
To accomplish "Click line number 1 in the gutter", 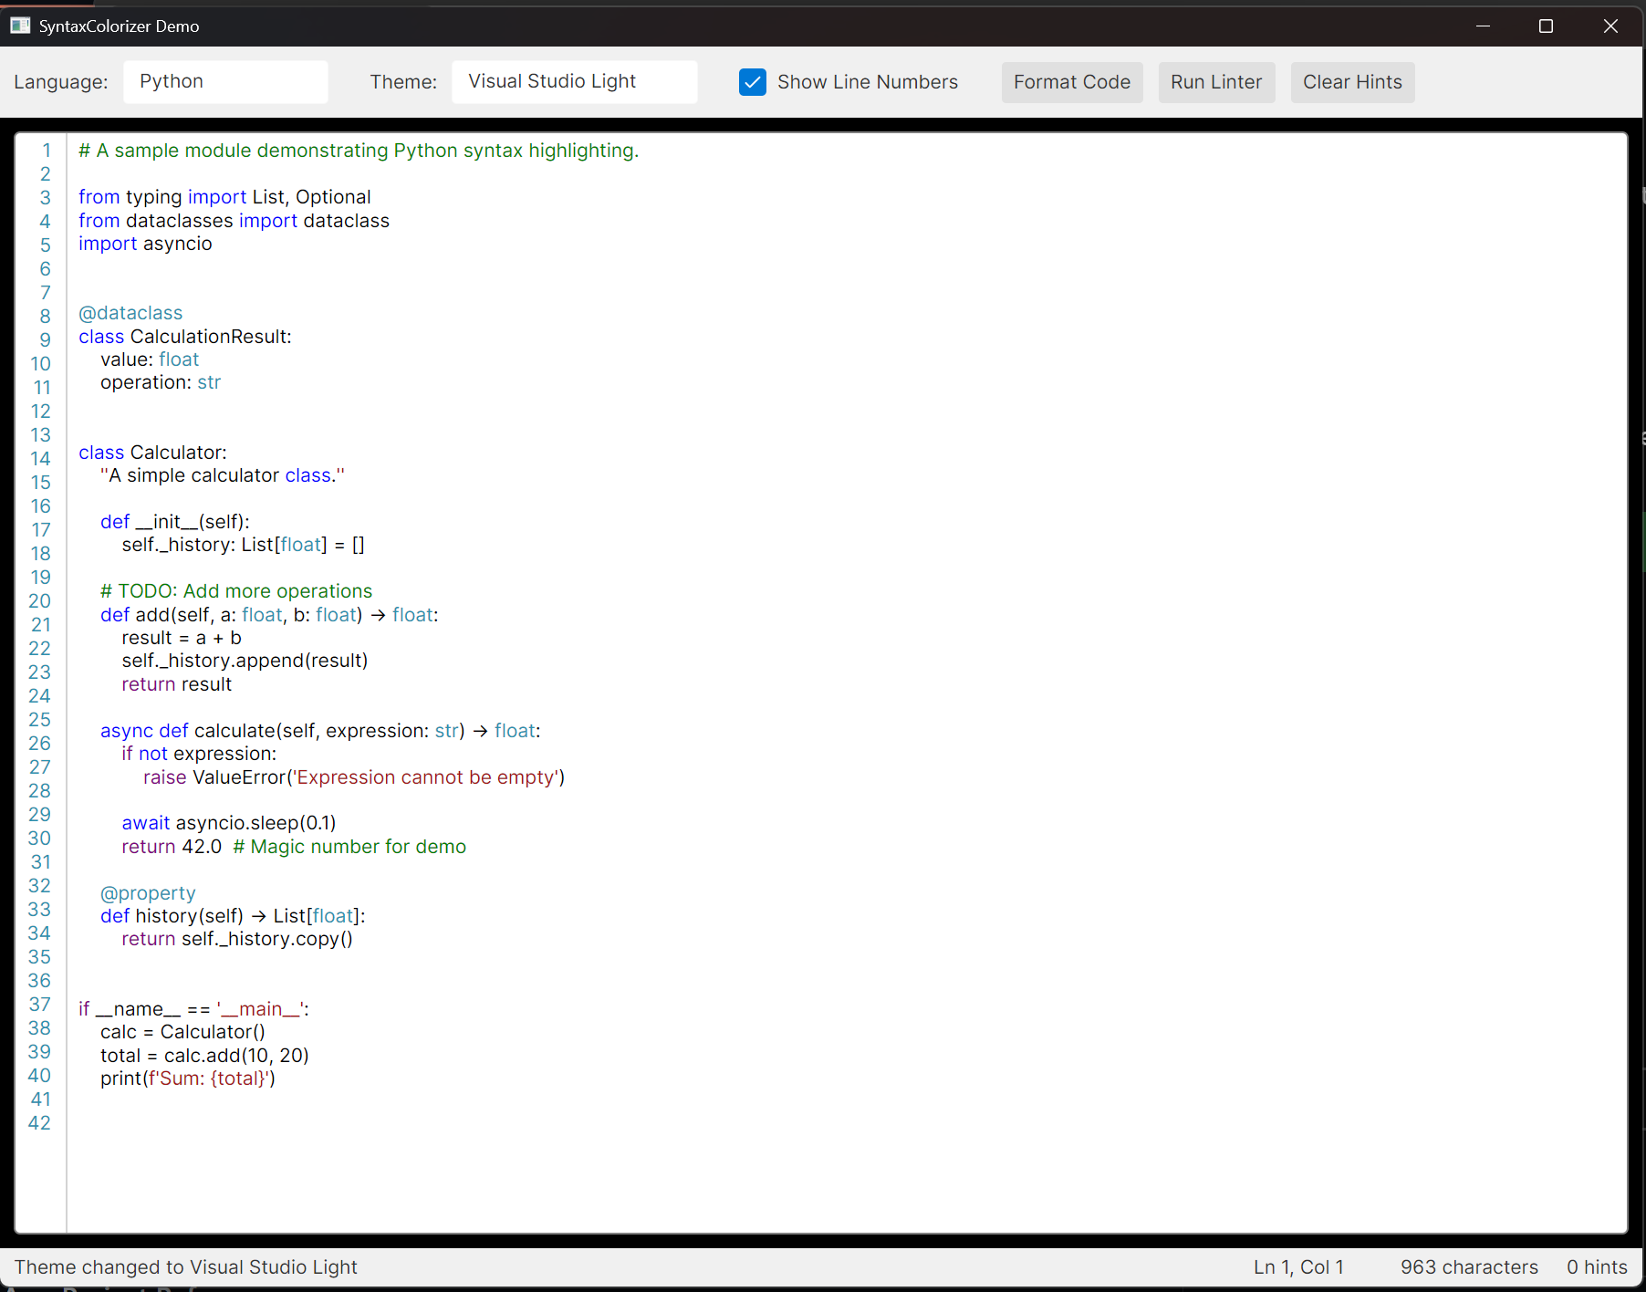I will pos(46,150).
